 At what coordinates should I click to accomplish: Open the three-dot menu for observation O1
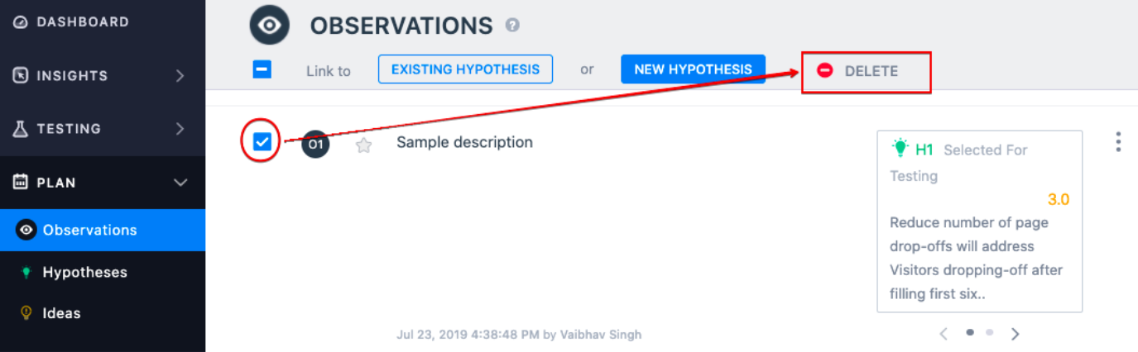coord(1118,142)
